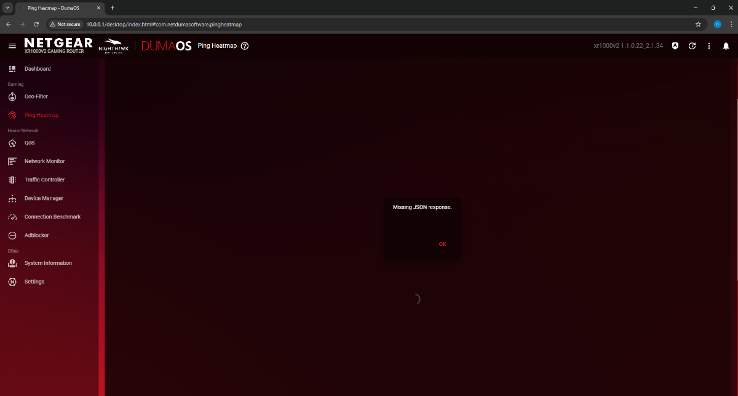Click the Nighthawk logo in the header
This screenshot has width=738, height=396.
click(x=114, y=47)
